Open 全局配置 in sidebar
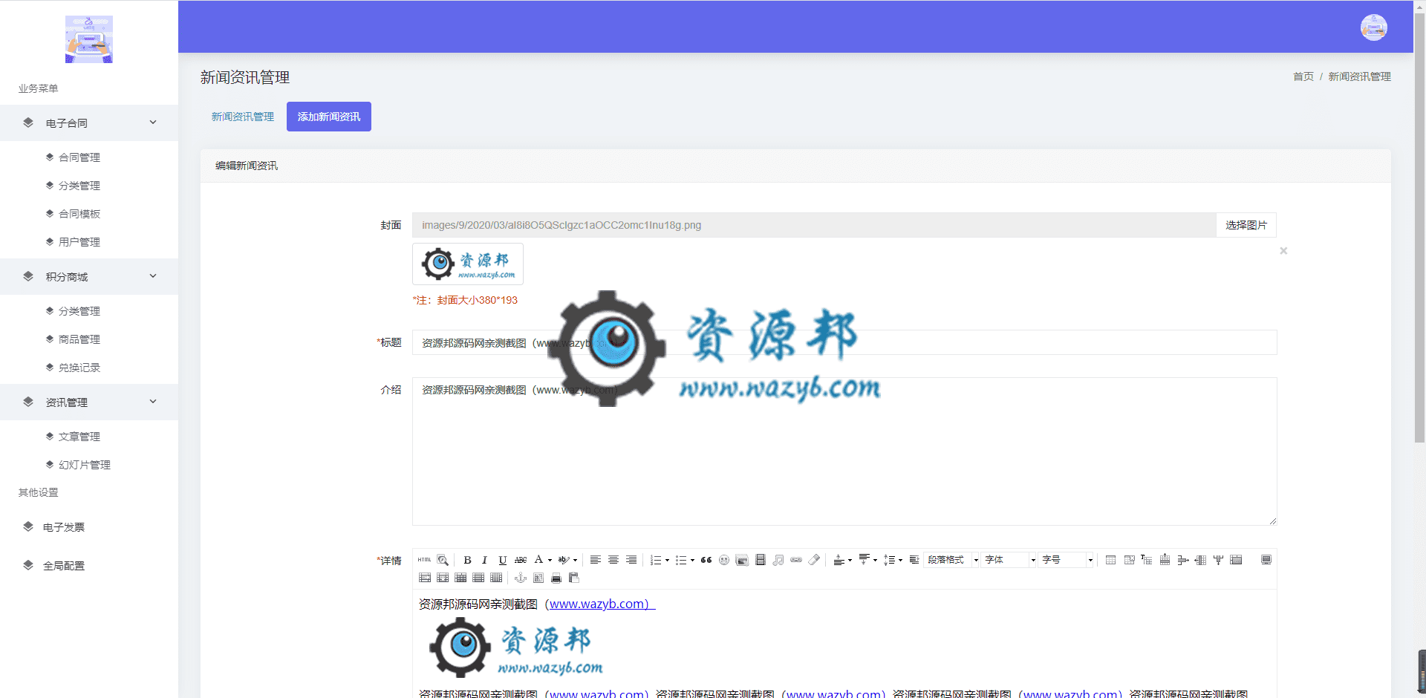This screenshot has width=1426, height=698. (x=63, y=566)
